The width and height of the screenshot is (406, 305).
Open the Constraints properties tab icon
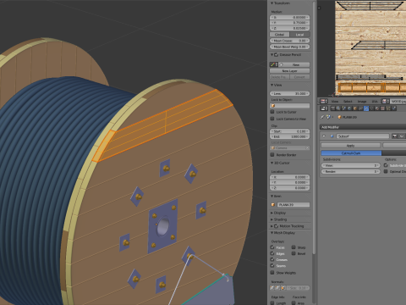point(360,108)
